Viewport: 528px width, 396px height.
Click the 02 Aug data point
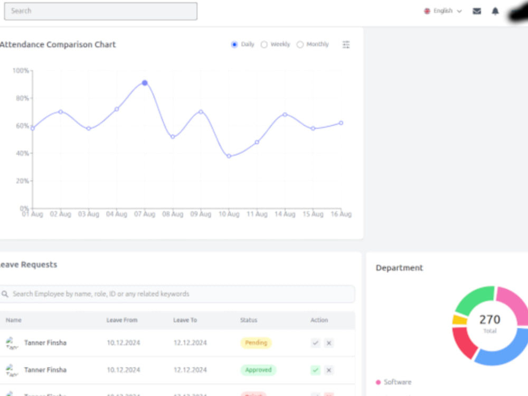click(x=61, y=112)
